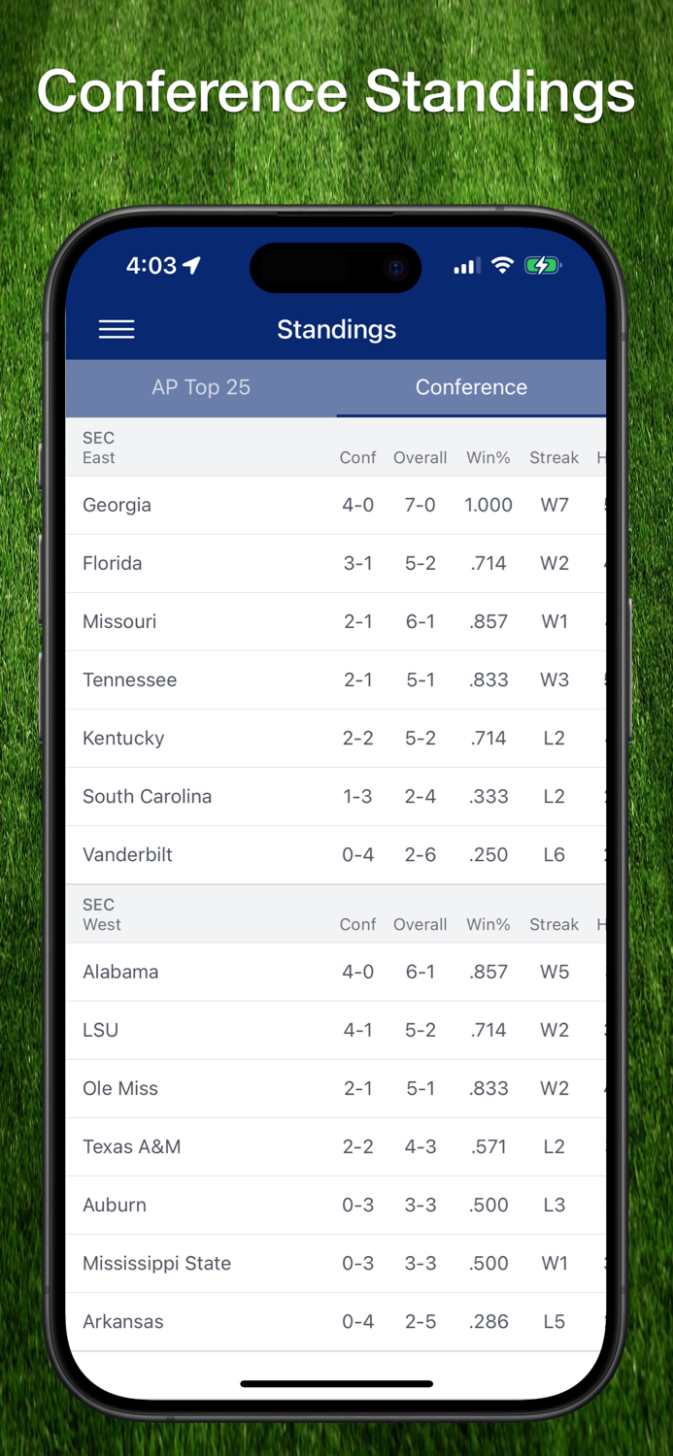Tap the location arrow in the status bar
The image size is (673, 1456).
pyautogui.click(x=190, y=263)
